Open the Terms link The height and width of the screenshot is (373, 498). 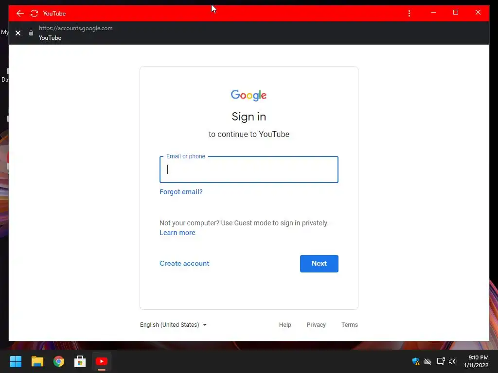[349, 325]
